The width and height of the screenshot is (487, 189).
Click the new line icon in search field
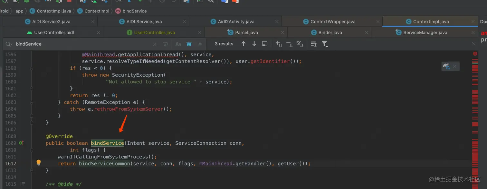point(166,44)
